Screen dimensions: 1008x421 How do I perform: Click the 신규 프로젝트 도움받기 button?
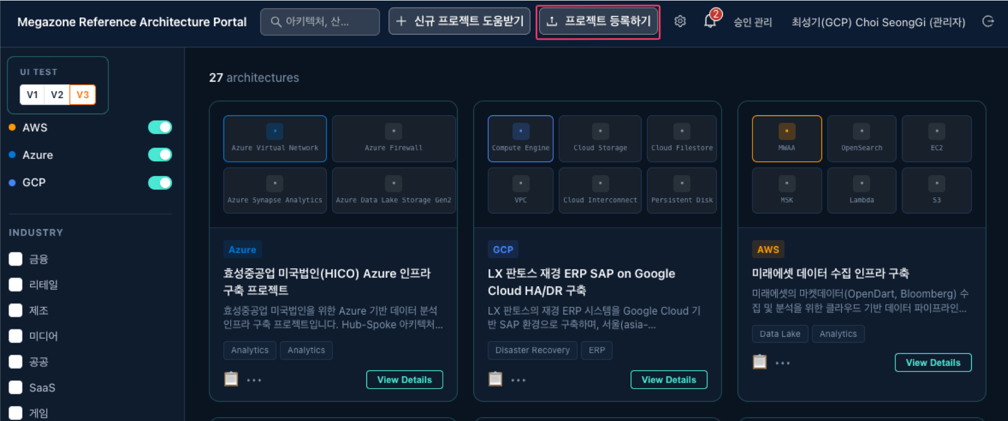click(x=459, y=21)
